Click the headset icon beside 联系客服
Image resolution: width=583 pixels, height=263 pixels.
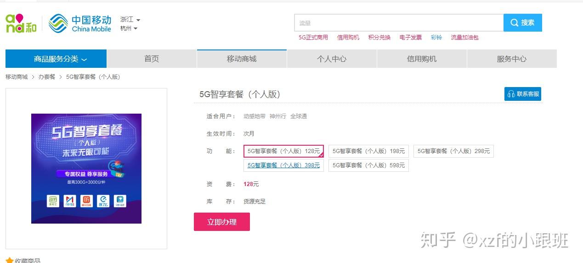(x=511, y=94)
